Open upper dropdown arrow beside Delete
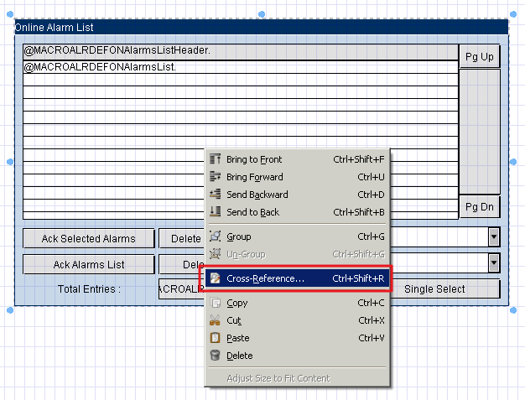This screenshot has height=400, width=525. tap(494, 236)
